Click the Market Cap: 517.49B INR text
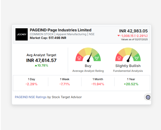This screenshot has width=161, height=130. 48,38
